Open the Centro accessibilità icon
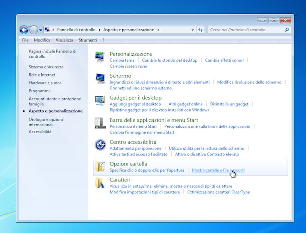Viewport: 306px width, 233px height. point(100,145)
